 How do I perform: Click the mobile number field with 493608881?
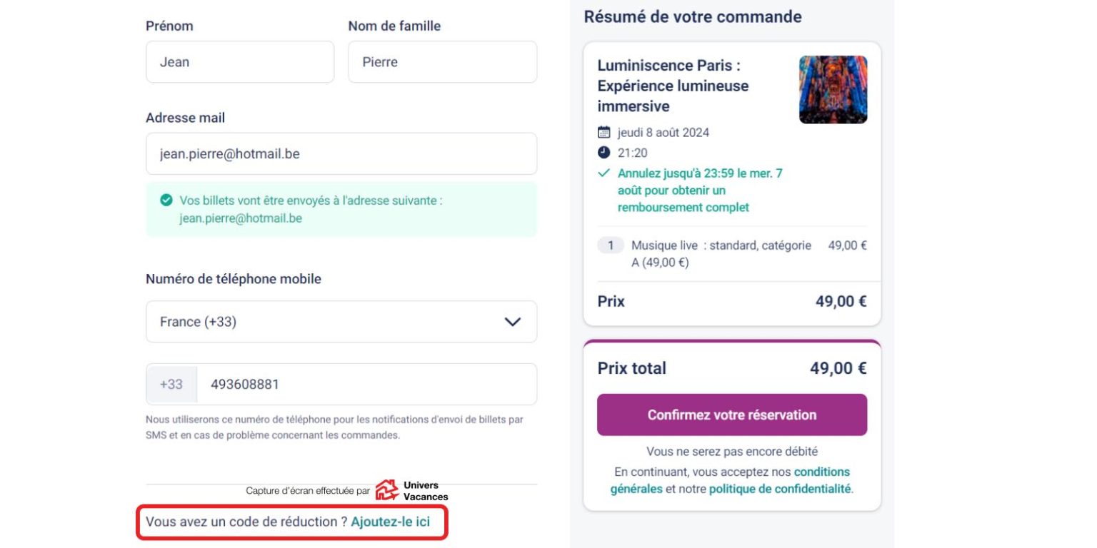pos(366,385)
